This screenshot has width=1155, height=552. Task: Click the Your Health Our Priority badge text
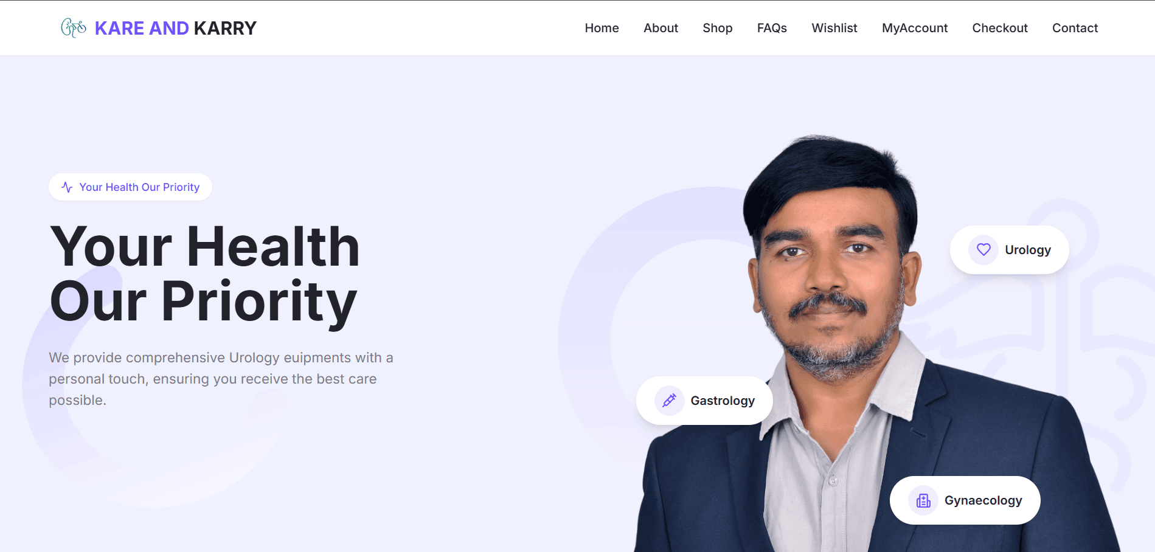pos(139,187)
